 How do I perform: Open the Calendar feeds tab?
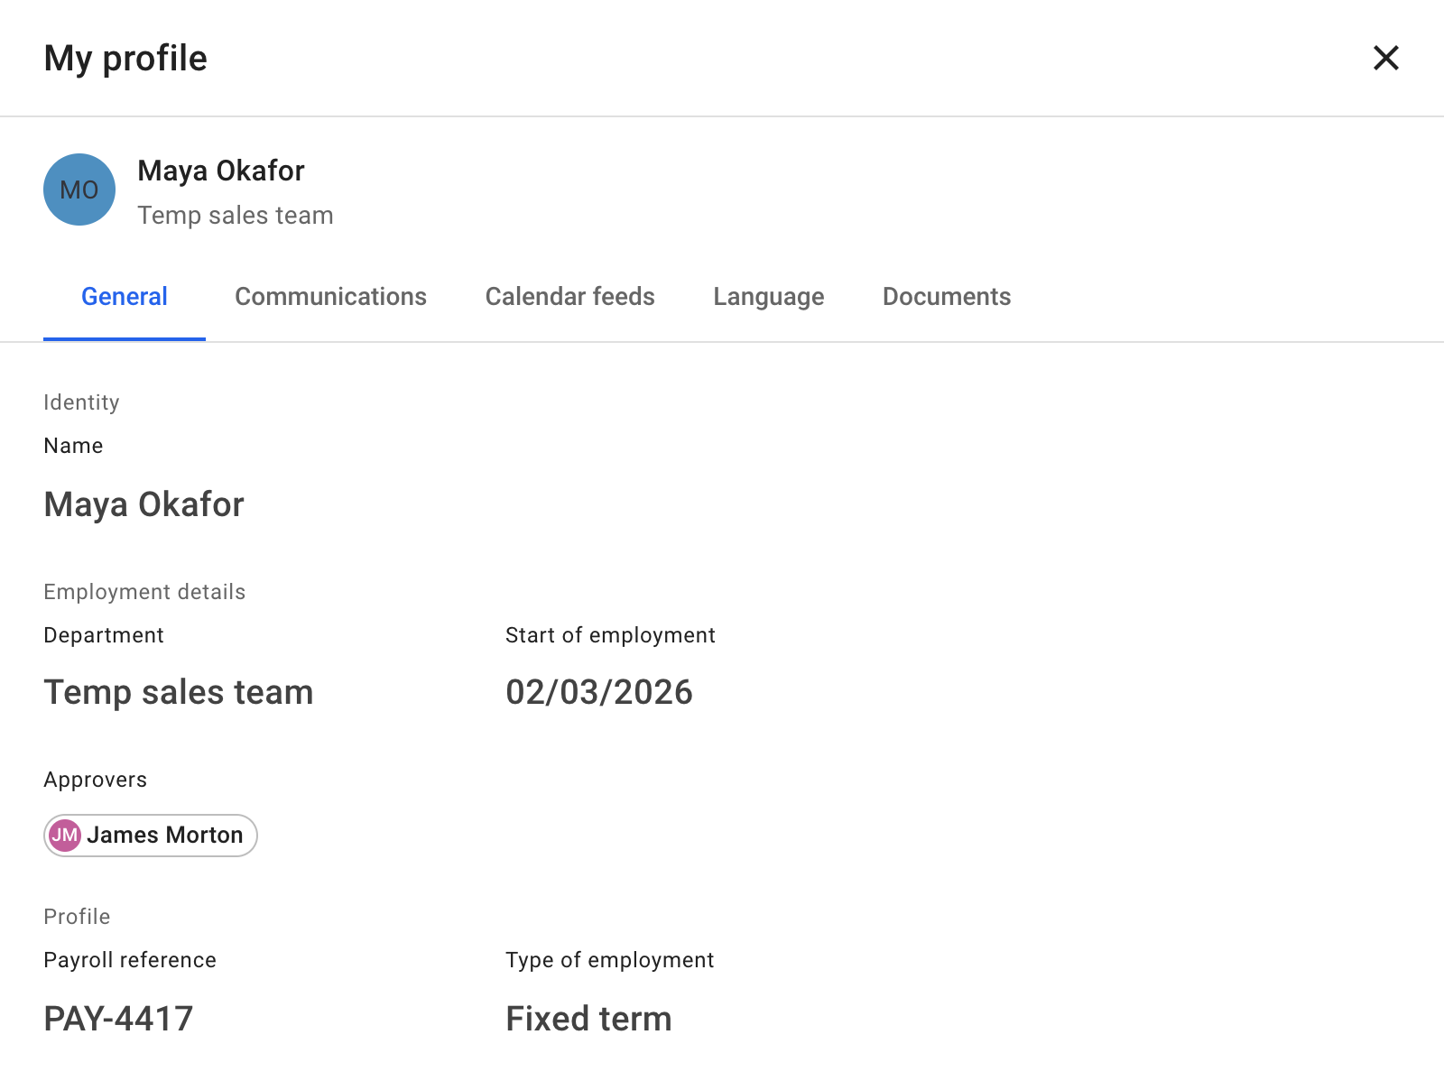(x=569, y=297)
